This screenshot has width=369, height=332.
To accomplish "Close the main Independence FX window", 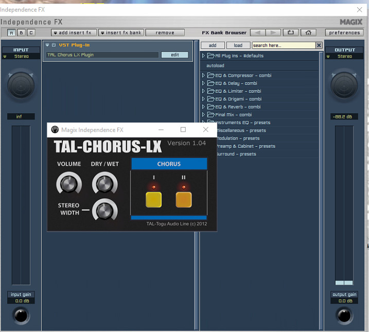I will click(359, 10).
